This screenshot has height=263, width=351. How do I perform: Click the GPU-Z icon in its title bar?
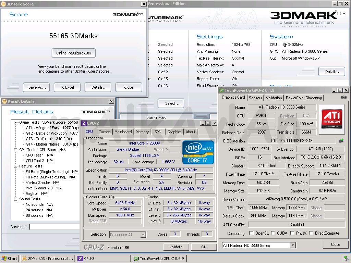[221, 90]
